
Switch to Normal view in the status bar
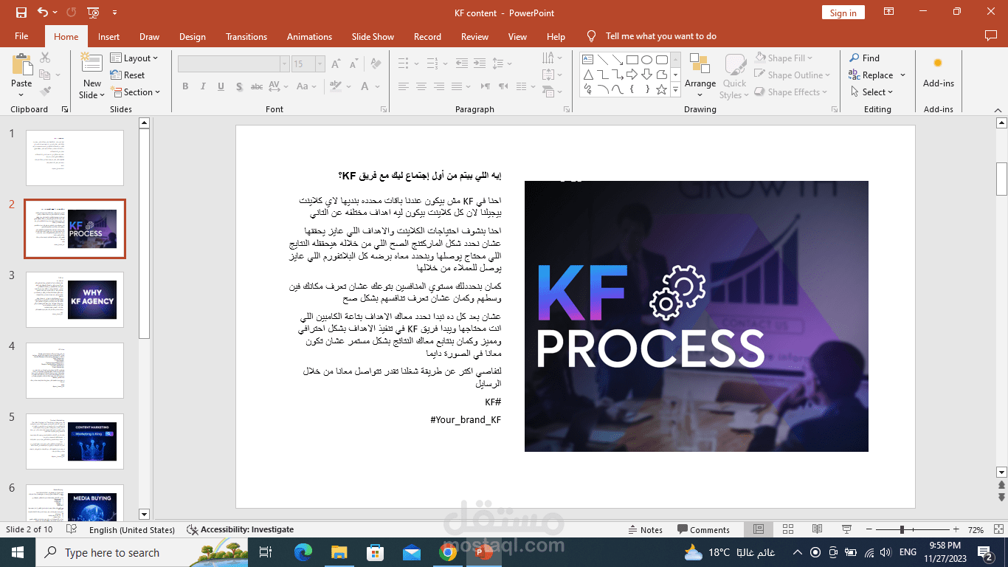(x=759, y=529)
